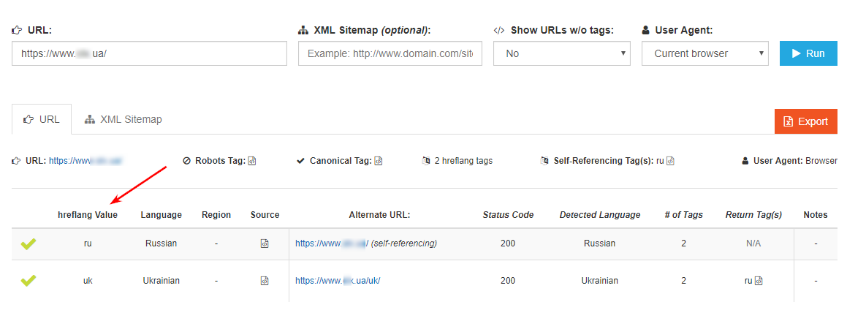Expand the User Agent dropdown
The height and width of the screenshot is (321, 847).
(x=705, y=53)
